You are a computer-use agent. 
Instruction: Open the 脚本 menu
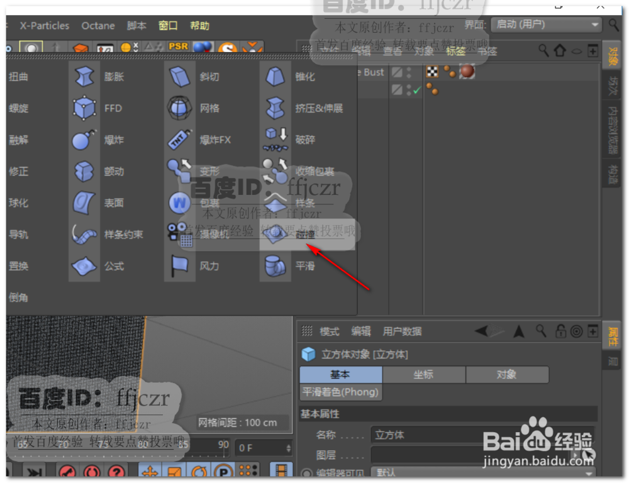(136, 26)
